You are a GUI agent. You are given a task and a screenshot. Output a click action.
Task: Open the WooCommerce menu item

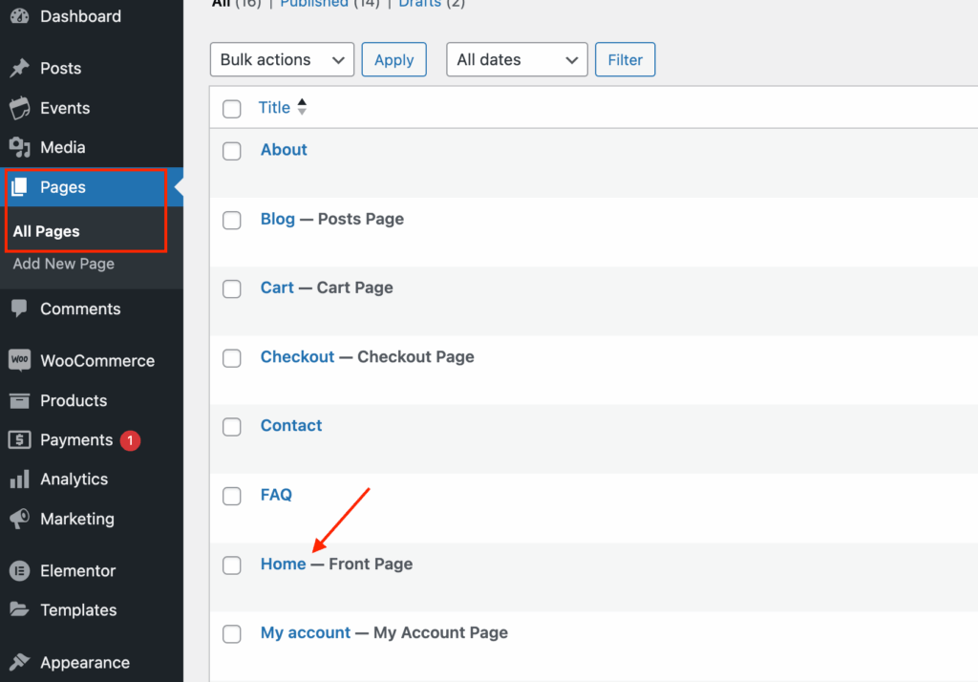click(x=97, y=361)
